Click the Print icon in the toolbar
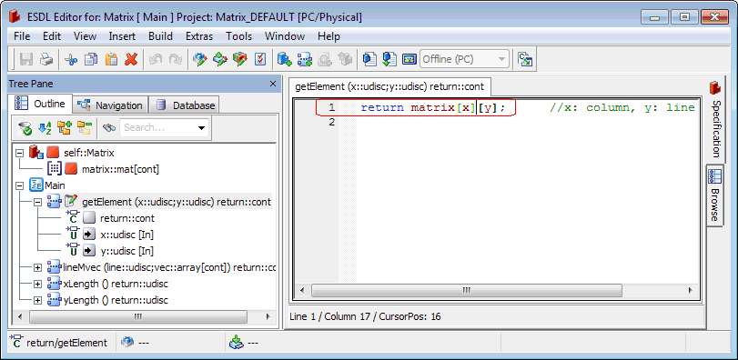The height and width of the screenshot is (360, 738). pyautogui.click(x=45, y=59)
